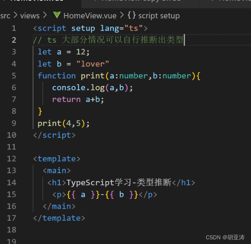Click line number 12 in the gutter

coord(12,159)
